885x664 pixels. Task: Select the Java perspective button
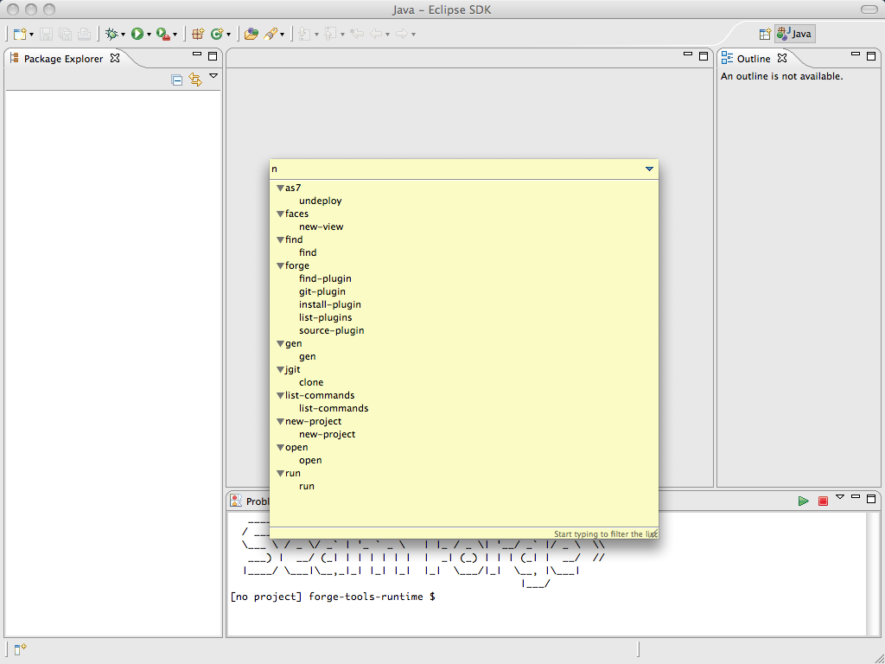(x=795, y=34)
